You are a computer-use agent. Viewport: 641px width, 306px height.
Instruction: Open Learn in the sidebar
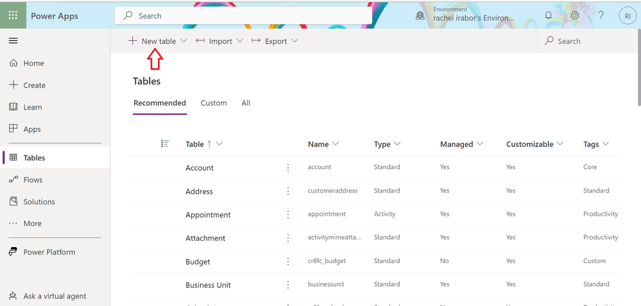pos(55,108)
